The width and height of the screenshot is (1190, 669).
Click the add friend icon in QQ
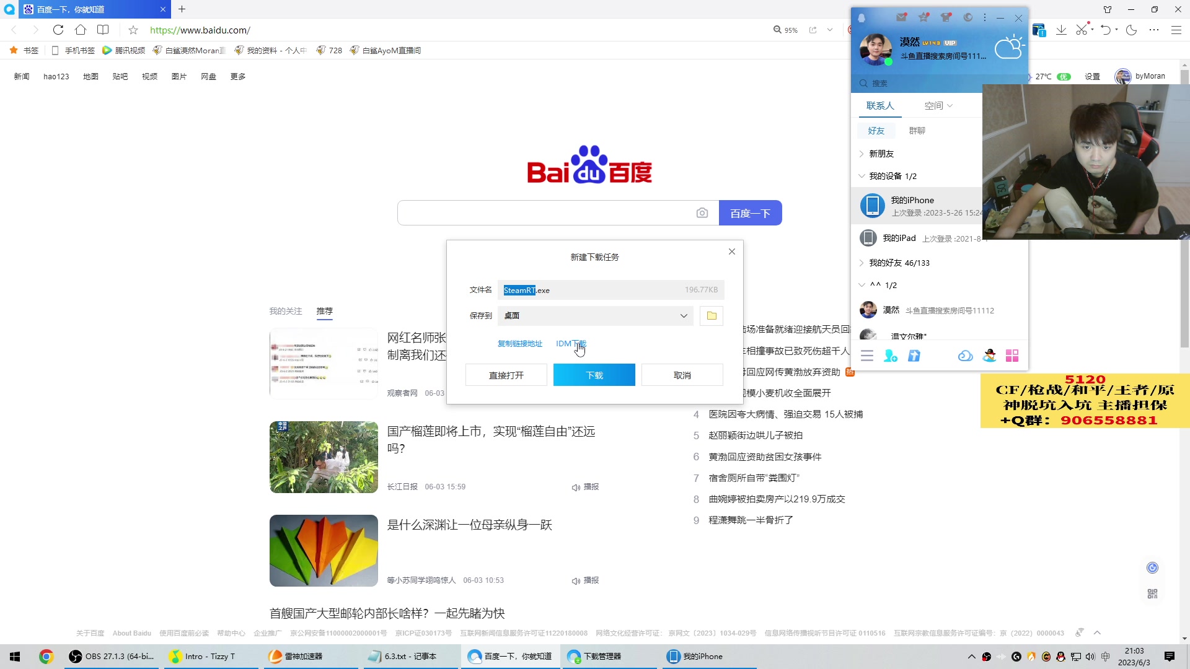point(891,356)
